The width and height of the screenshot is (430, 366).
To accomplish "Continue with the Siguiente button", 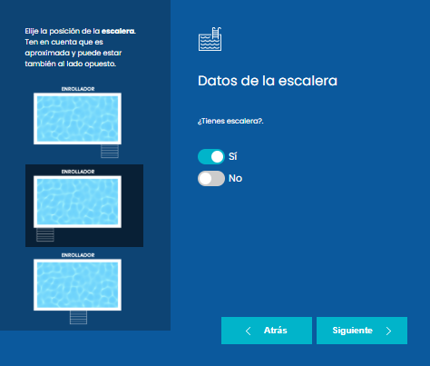I will click(362, 331).
